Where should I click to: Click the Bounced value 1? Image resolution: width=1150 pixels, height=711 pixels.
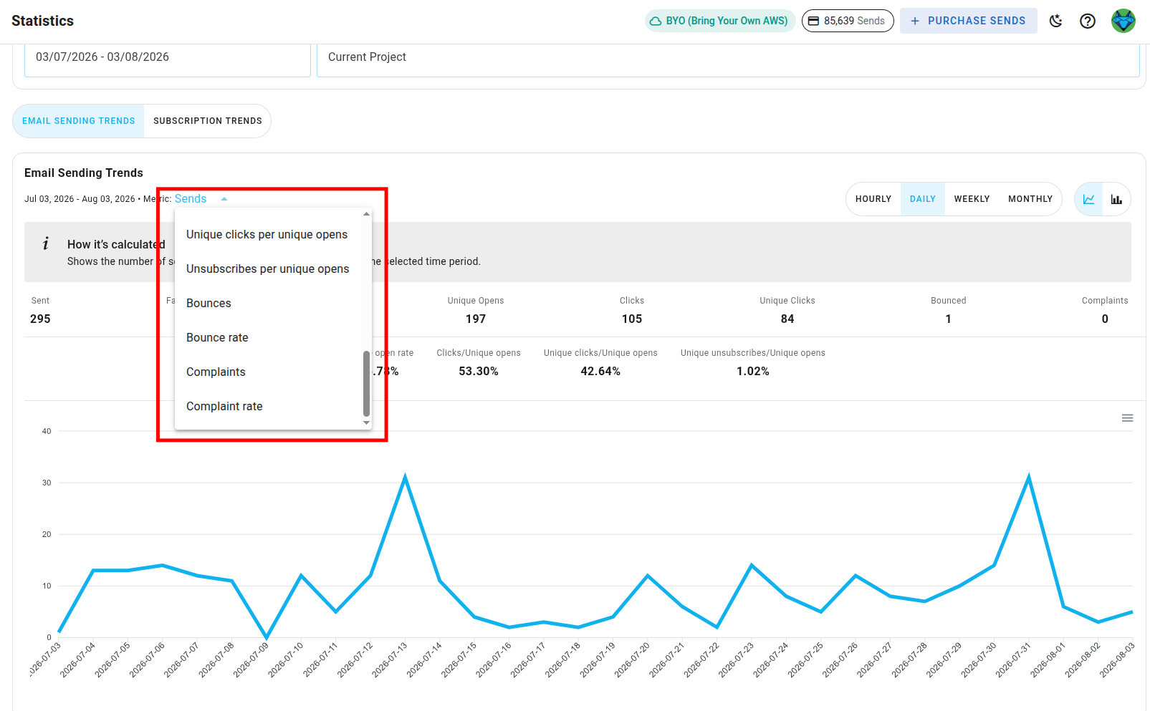point(949,319)
